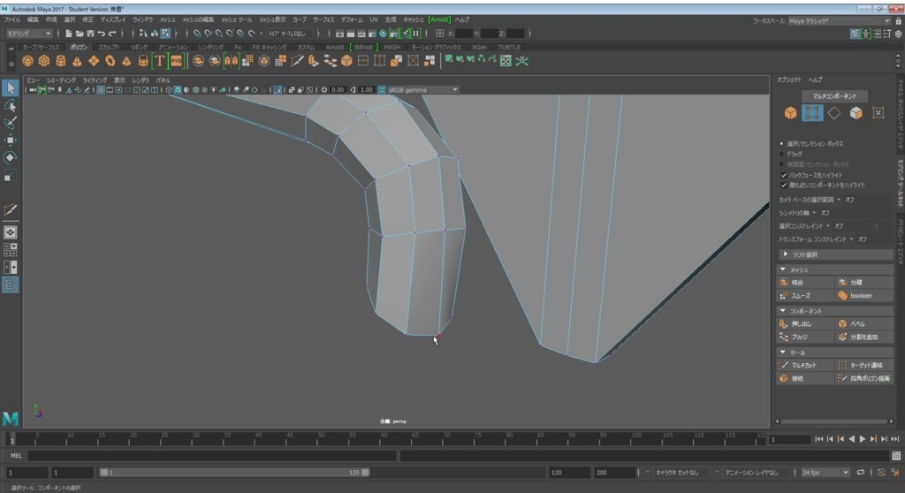This screenshot has width=905, height=493.
Task: Click the Move tool in toolbox
Action: [x=11, y=140]
